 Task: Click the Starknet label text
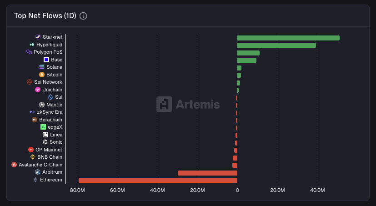tap(53, 37)
